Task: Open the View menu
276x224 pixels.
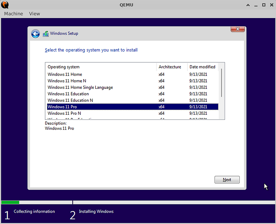Action: [x=35, y=14]
